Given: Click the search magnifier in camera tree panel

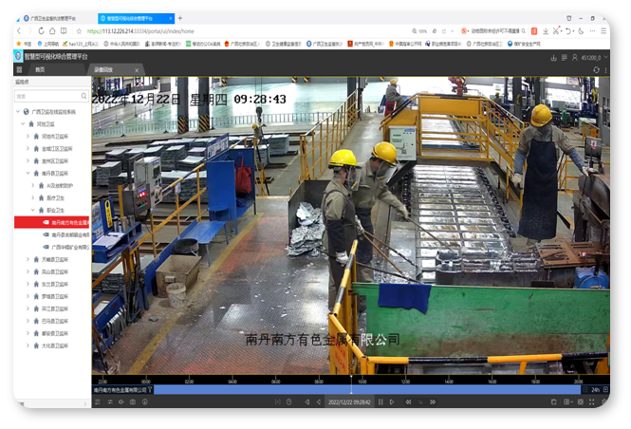Looking at the screenshot, I should coord(84,96).
